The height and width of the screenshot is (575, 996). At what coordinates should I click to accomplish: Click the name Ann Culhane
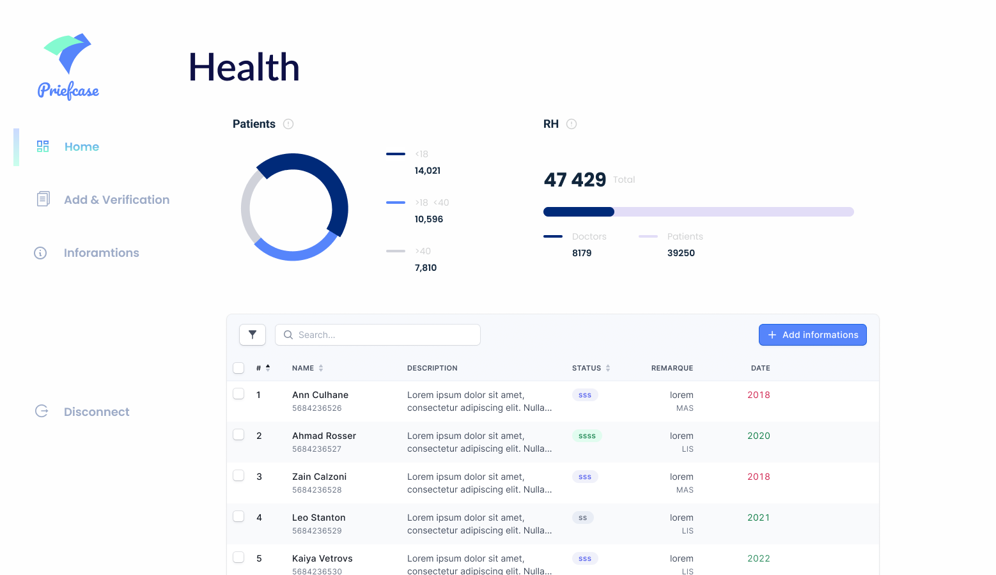click(x=320, y=395)
